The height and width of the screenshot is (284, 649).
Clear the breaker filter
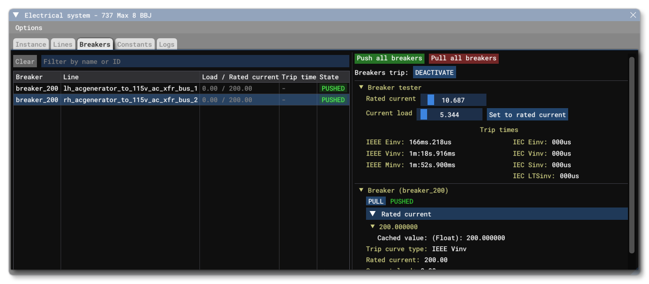(x=25, y=61)
